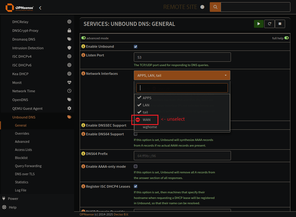
Task: Click the OPNsense logo
Action: tap(19, 7)
